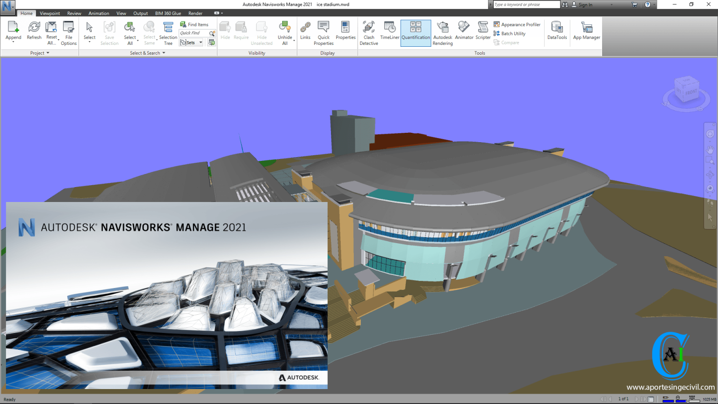Open Find Items
Image resolution: width=718 pixels, height=404 pixels.
coord(194,24)
